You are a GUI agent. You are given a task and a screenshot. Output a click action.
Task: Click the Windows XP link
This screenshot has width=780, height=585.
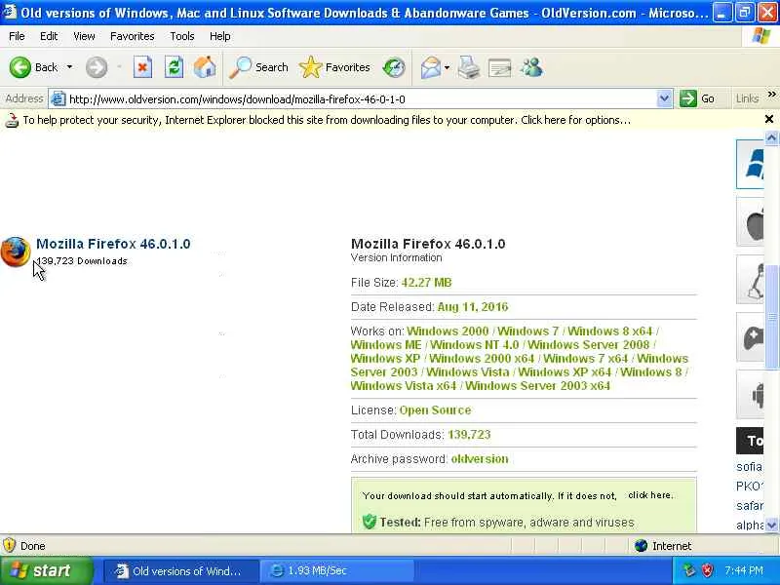(385, 359)
